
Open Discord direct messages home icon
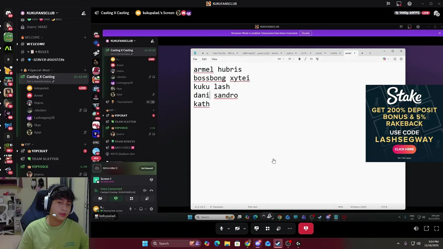[8, 13]
